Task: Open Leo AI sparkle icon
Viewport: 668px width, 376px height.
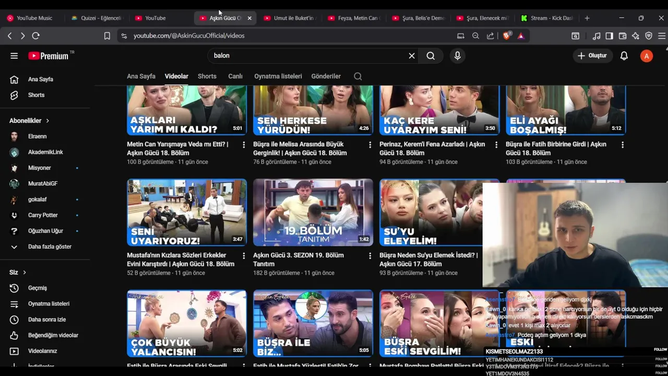Action: click(x=636, y=36)
